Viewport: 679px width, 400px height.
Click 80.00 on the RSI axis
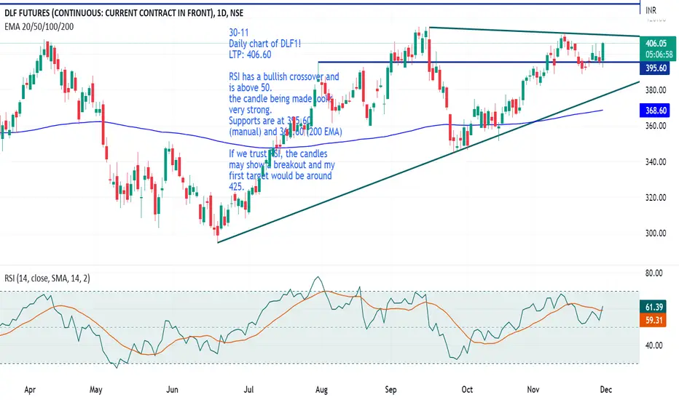(x=654, y=273)
